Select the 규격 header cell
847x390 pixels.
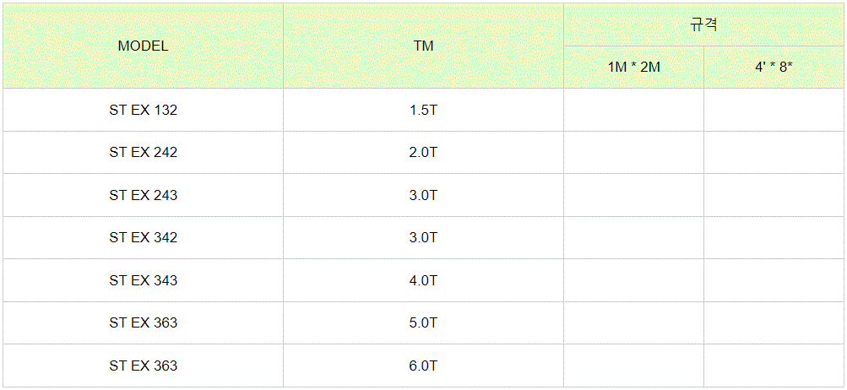click(703, 24)
